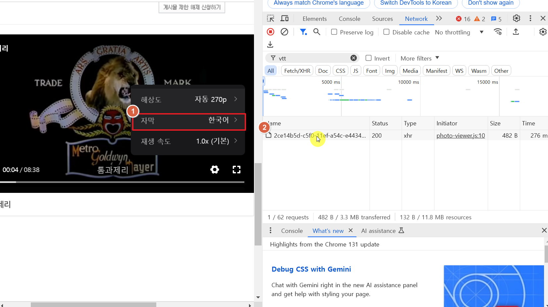Open network panel settings gear

(543, 32)
